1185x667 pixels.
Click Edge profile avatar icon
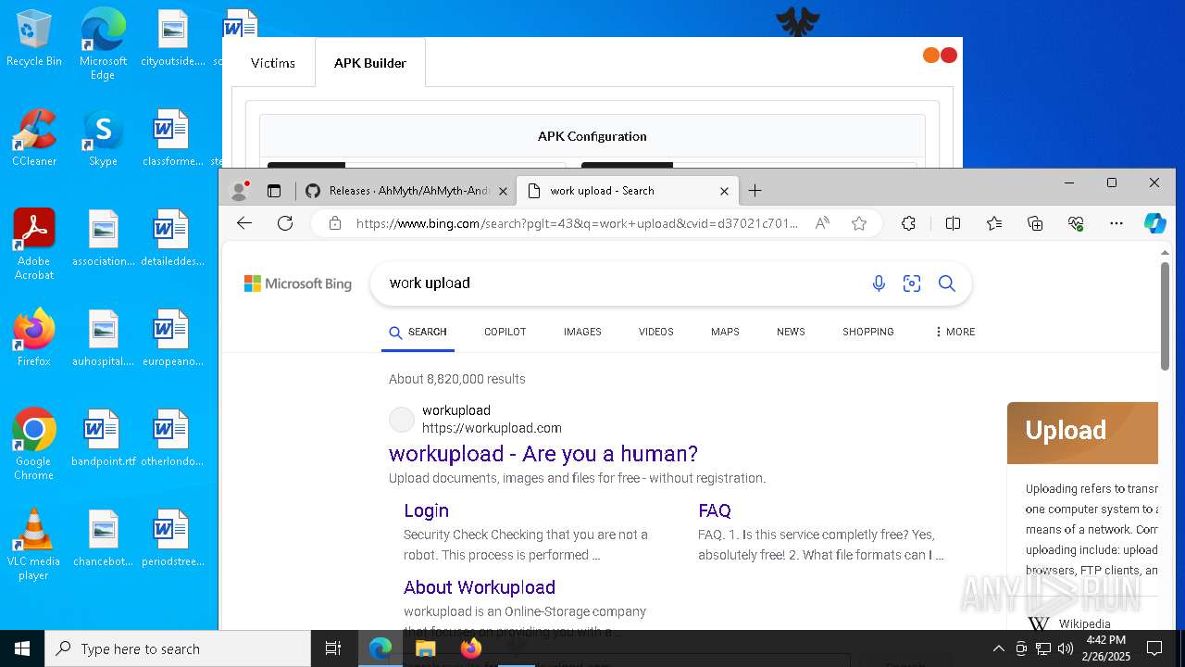pos(240,191)
